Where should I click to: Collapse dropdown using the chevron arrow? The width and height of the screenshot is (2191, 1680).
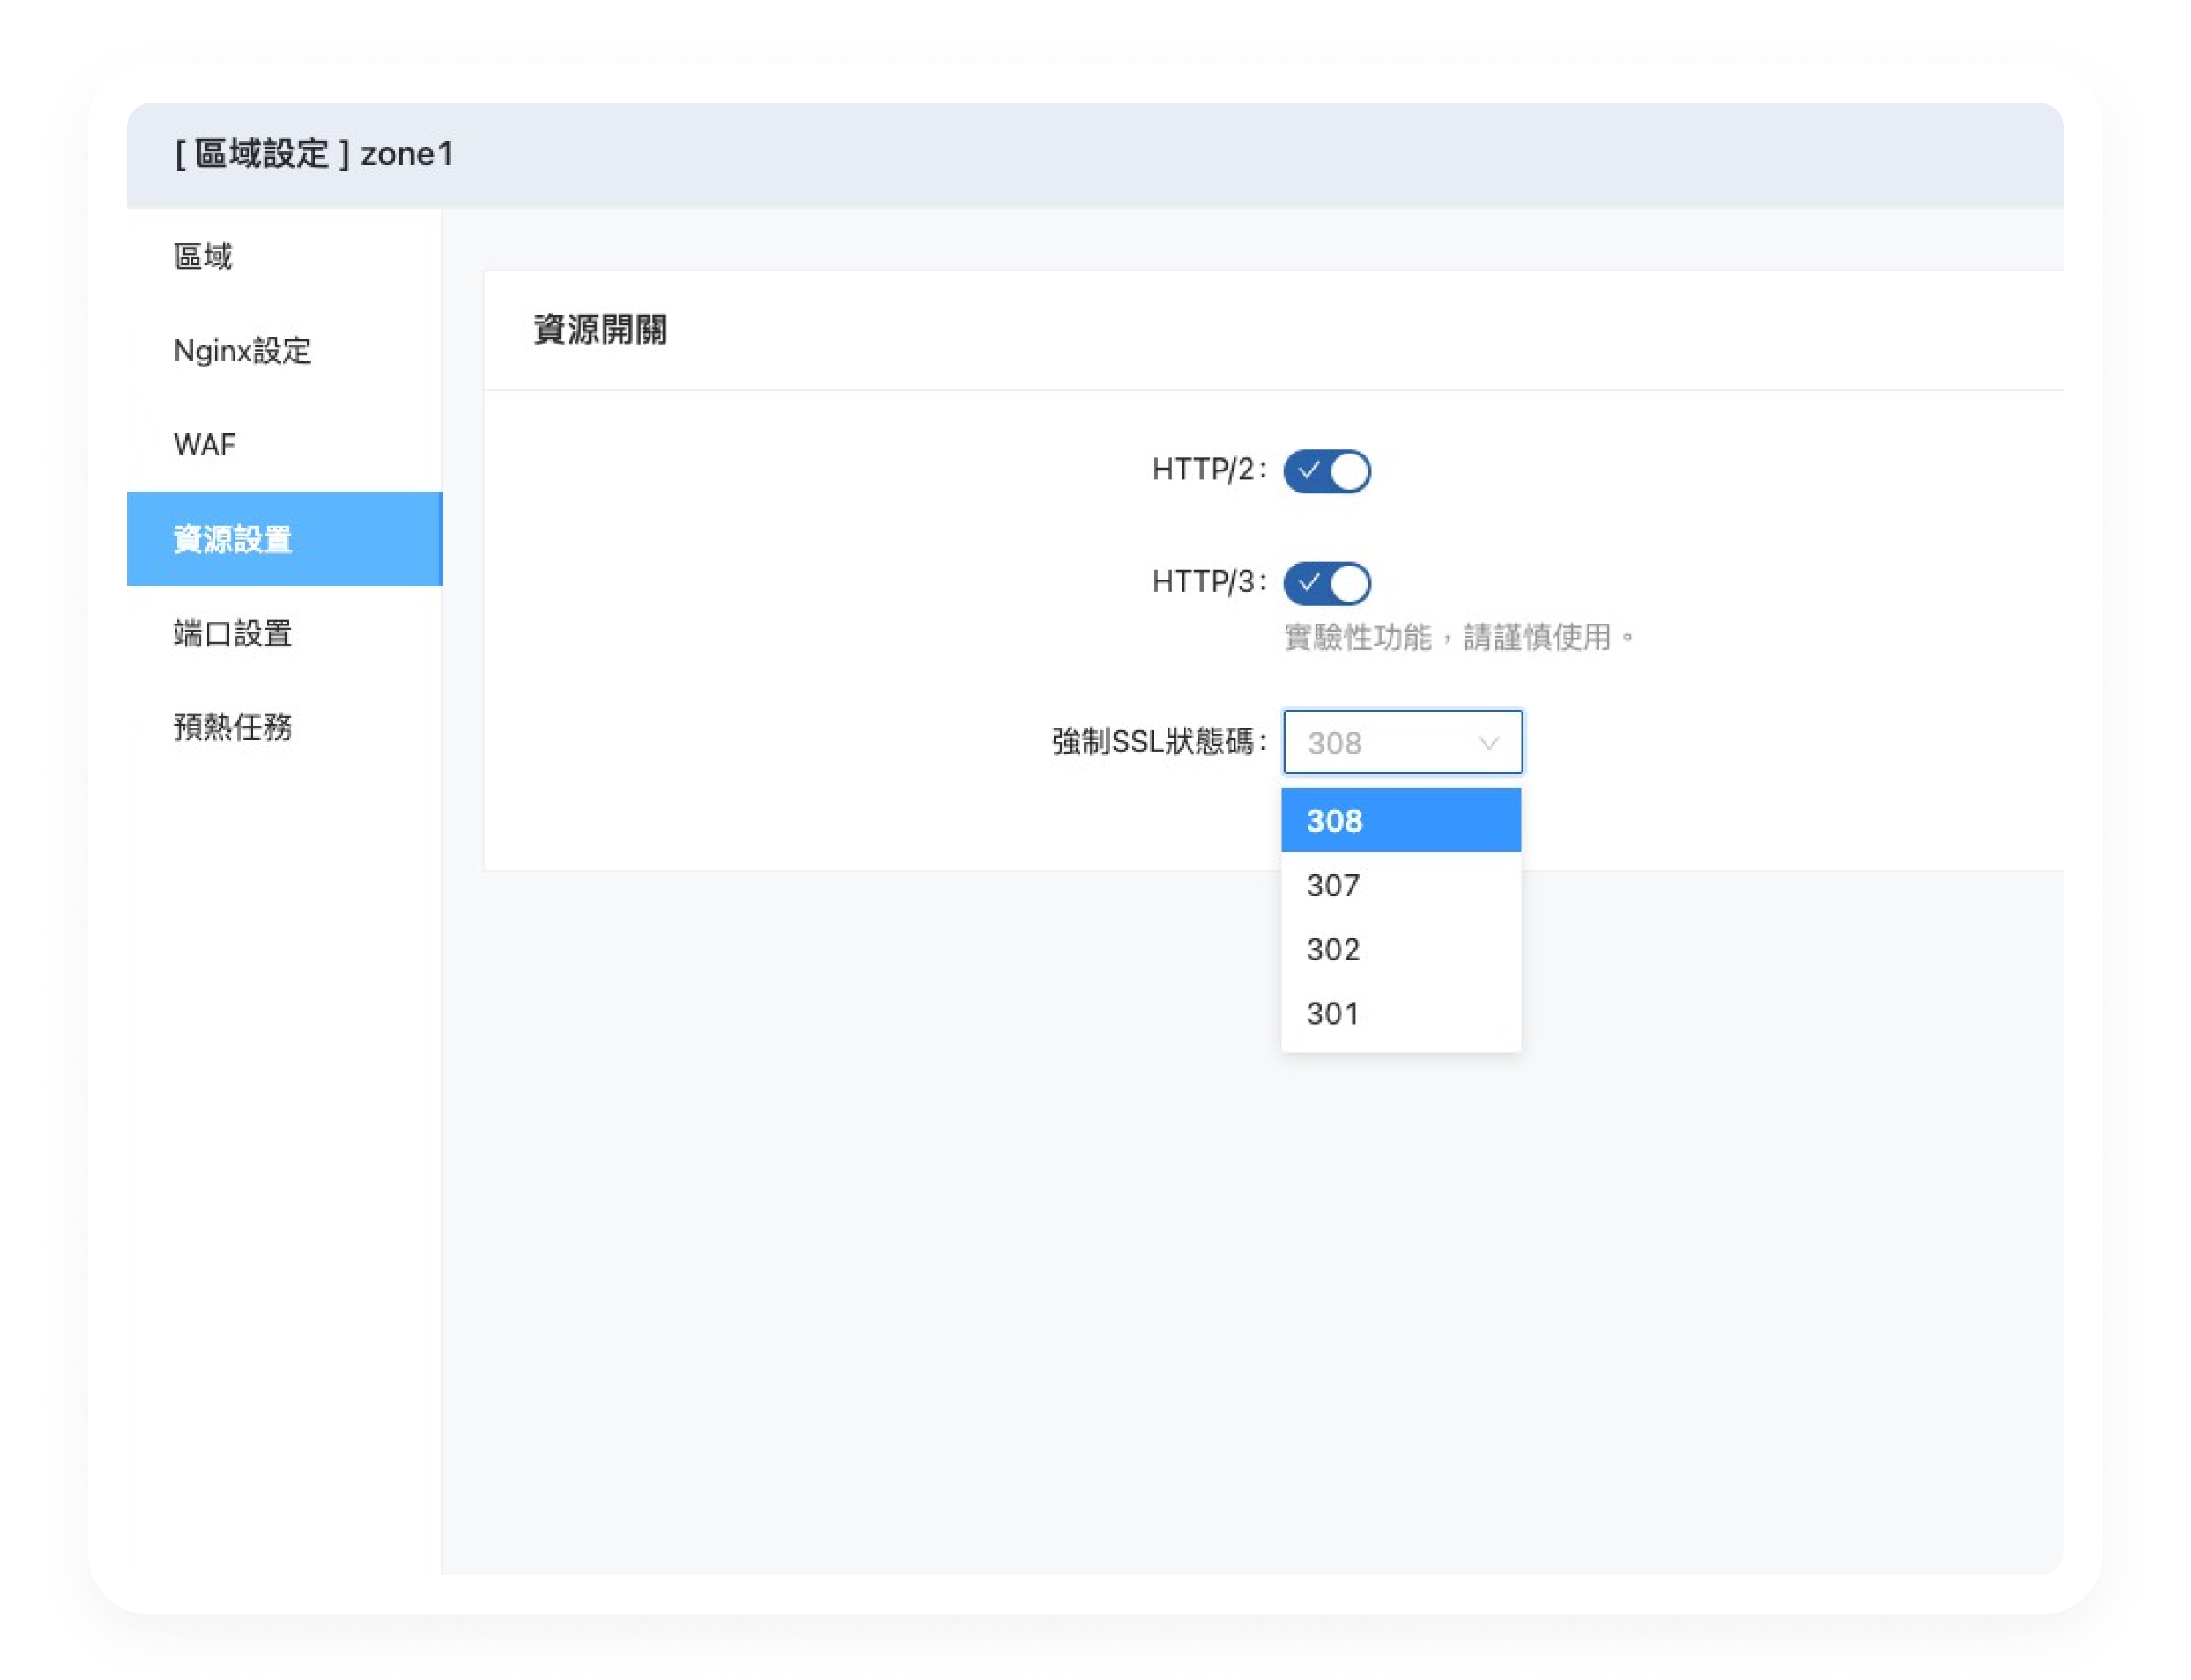[1488, 743]
